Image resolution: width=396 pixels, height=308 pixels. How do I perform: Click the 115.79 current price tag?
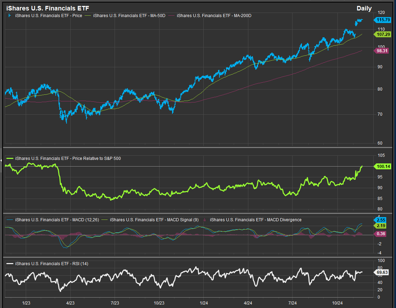[x=383, y=20]
